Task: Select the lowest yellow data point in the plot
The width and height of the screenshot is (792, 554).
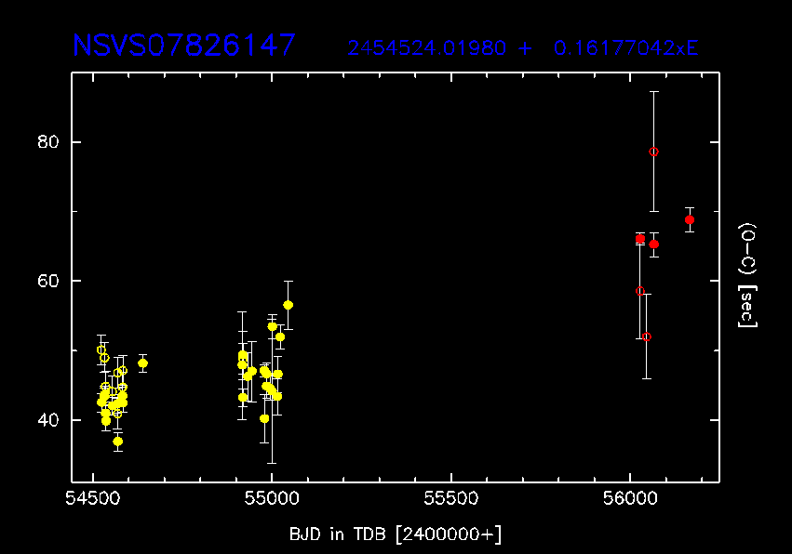Action: coord(118,442)
